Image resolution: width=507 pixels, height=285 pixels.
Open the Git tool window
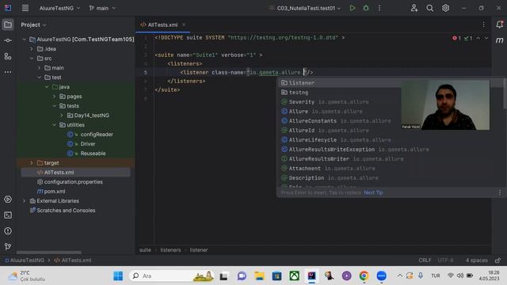point(8,246)
